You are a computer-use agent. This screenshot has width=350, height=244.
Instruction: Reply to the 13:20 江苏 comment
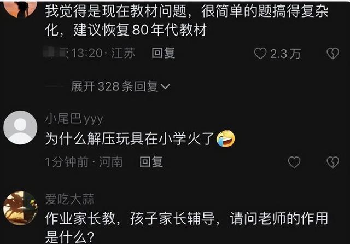[163, 54]
